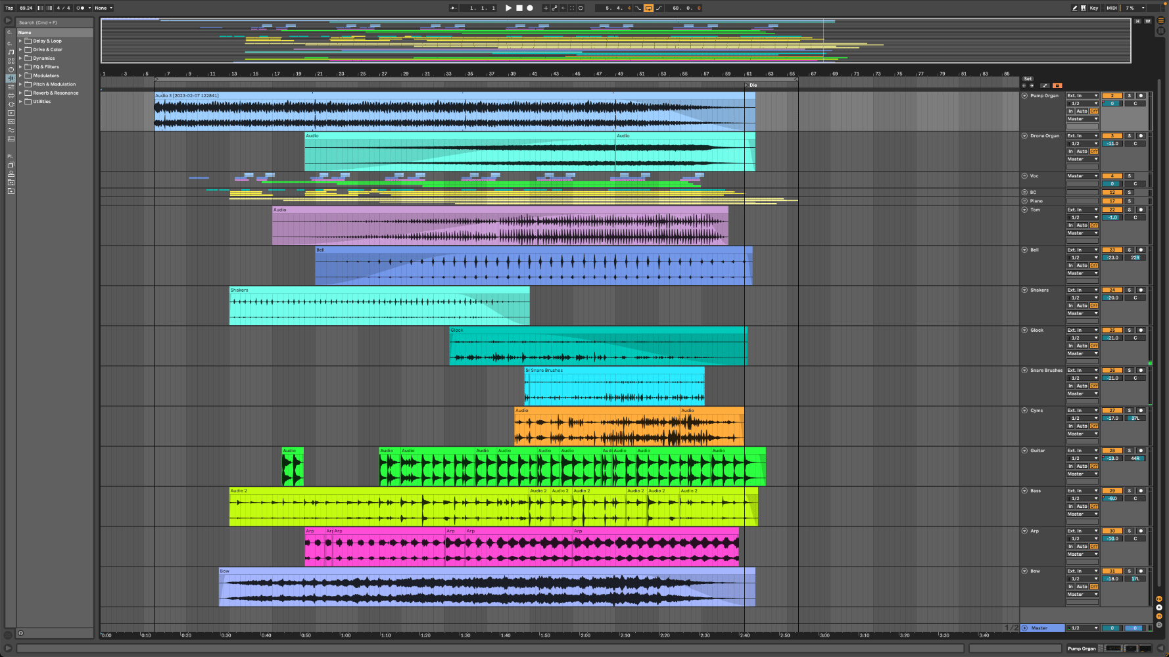The width and height of the screenshot is (1169, 657).
Task: Expand the Reverb & Resonance folder
Action: click(20, 93)
